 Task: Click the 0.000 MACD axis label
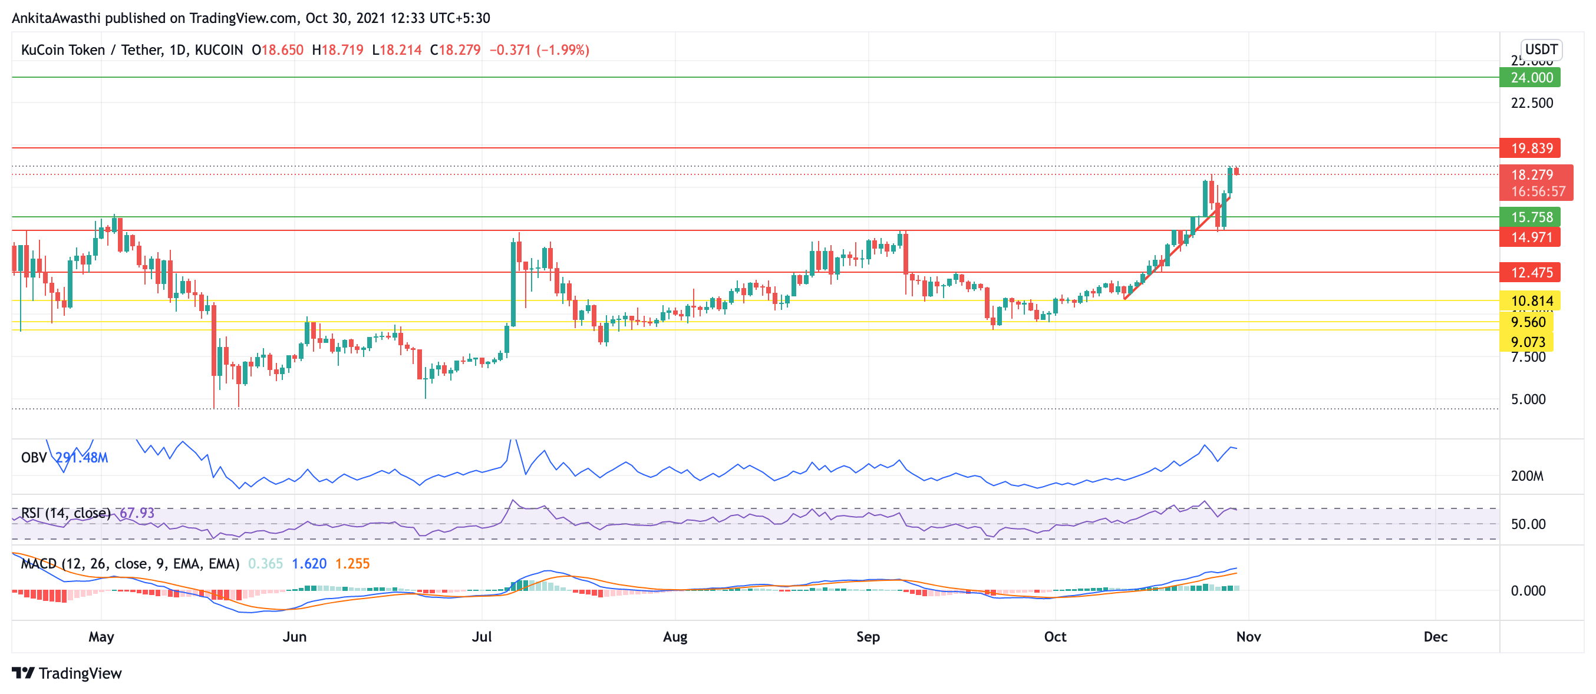click(1528, 591)
